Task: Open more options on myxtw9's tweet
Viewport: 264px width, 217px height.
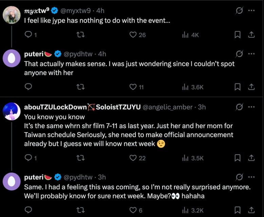Action: [251, 11]
